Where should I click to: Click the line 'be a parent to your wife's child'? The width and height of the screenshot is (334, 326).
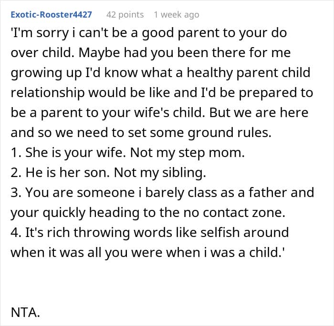coord(159,113)
